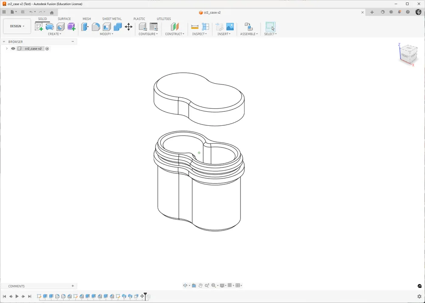Switch to the SHEET METAL tab
The image size is (425, 303).
pos(111,19)
